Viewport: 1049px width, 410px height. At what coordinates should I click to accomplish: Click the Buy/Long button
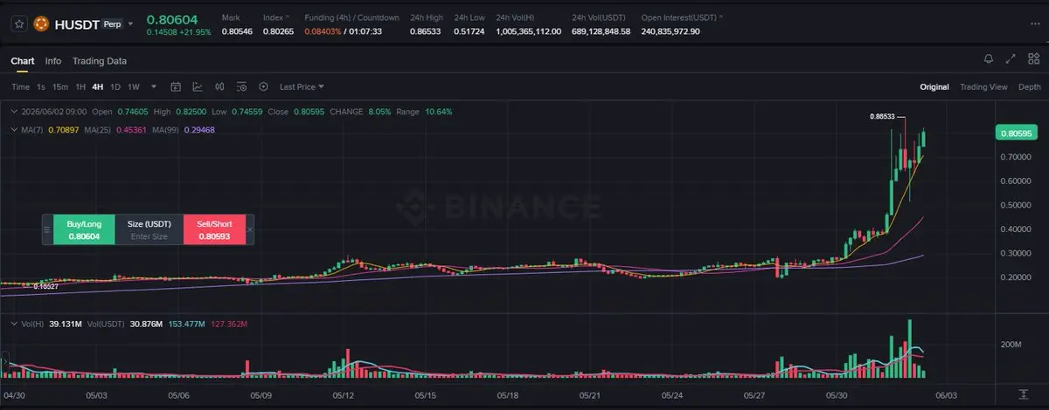coord(84,229)
